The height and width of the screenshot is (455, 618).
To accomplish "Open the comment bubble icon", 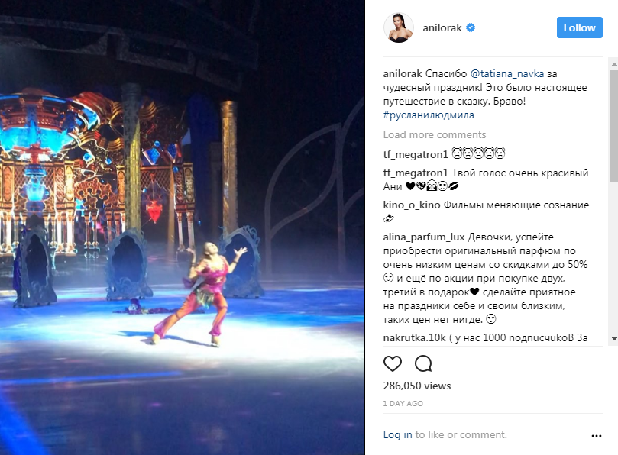I will [423, 363].
